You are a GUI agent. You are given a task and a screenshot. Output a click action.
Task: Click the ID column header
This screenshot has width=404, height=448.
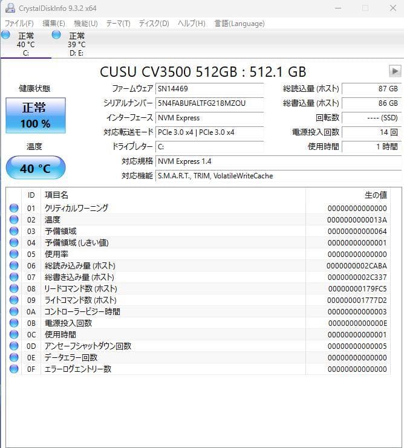click(31, 195)
